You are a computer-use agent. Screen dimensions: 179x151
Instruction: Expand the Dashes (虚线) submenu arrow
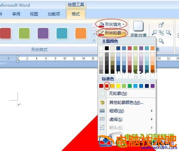pos(152,119)
